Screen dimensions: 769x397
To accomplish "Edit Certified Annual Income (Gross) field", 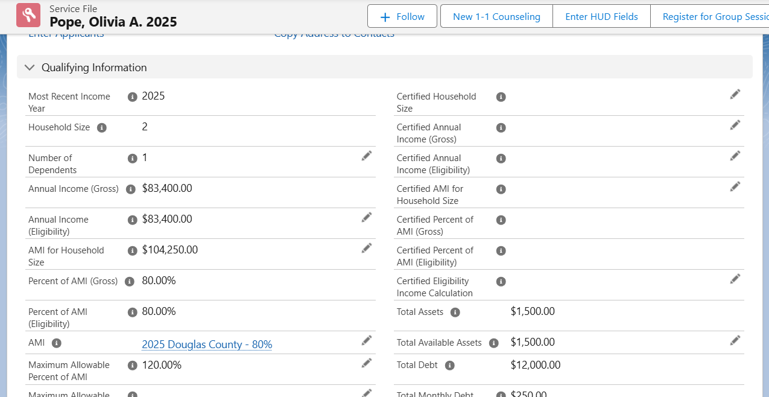I will pos(735,125).
